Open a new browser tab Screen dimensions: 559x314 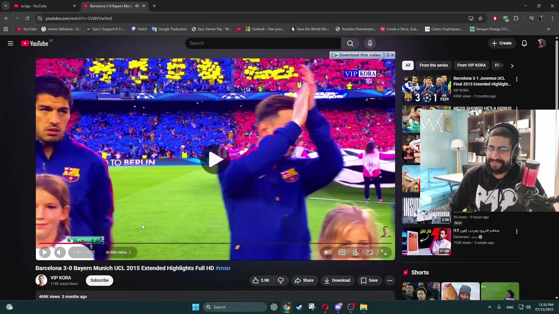click(154, 6)
